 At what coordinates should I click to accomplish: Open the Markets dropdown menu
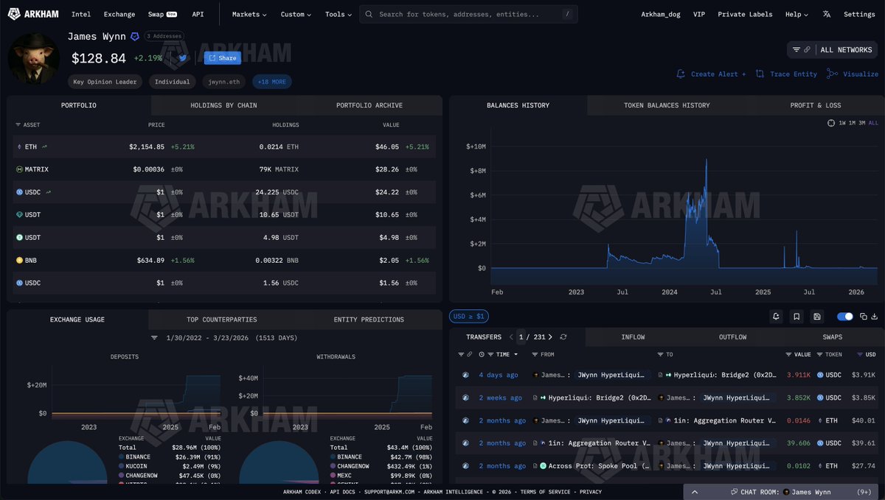249,14
